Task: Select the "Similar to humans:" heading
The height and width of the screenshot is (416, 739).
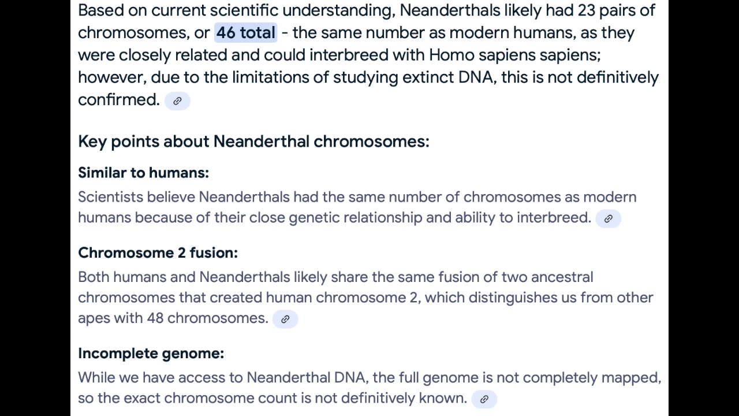Action: [x=143, y=173]
